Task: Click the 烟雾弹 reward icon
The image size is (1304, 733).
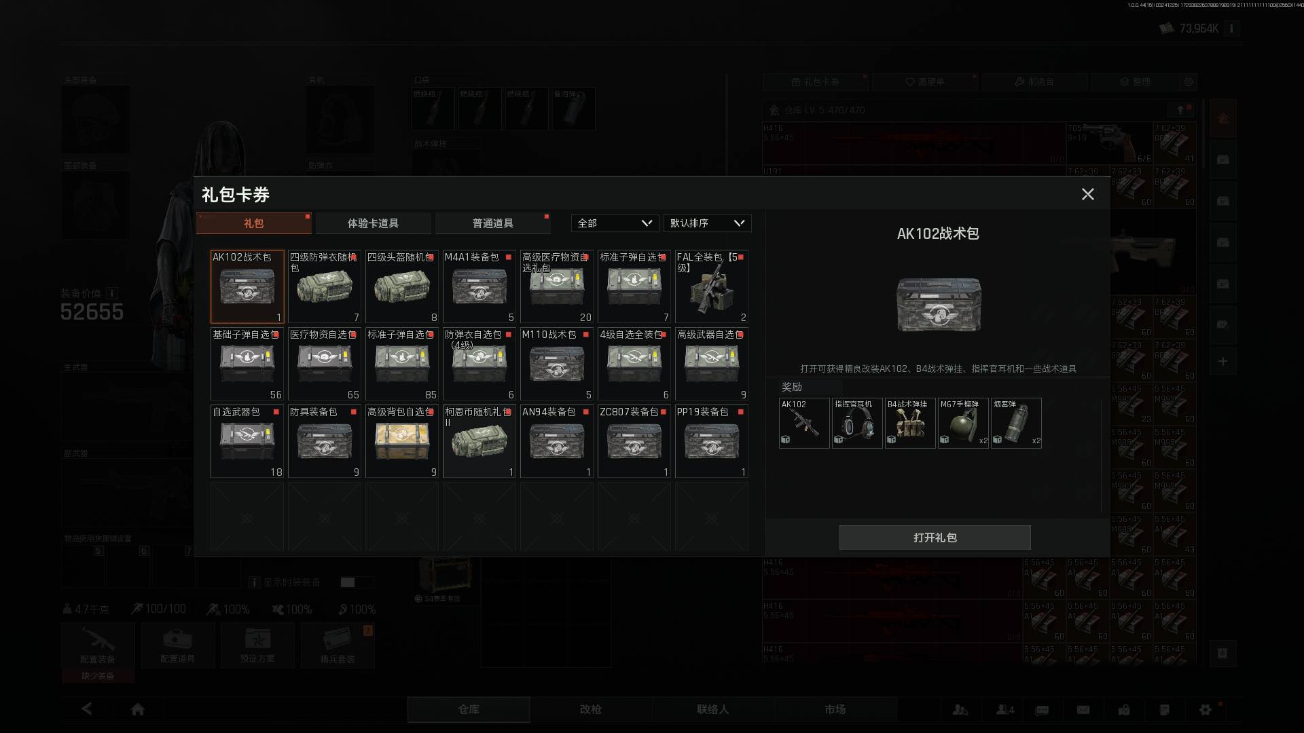Action: [x=1015, y=424]
